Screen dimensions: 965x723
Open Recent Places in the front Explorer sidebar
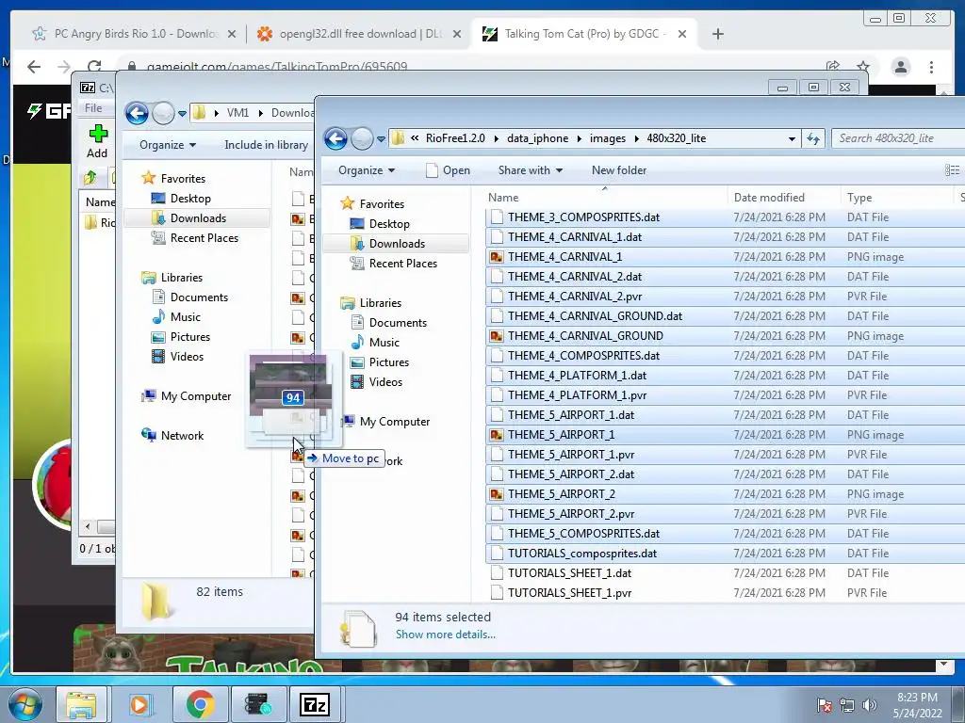coord(403,264)
